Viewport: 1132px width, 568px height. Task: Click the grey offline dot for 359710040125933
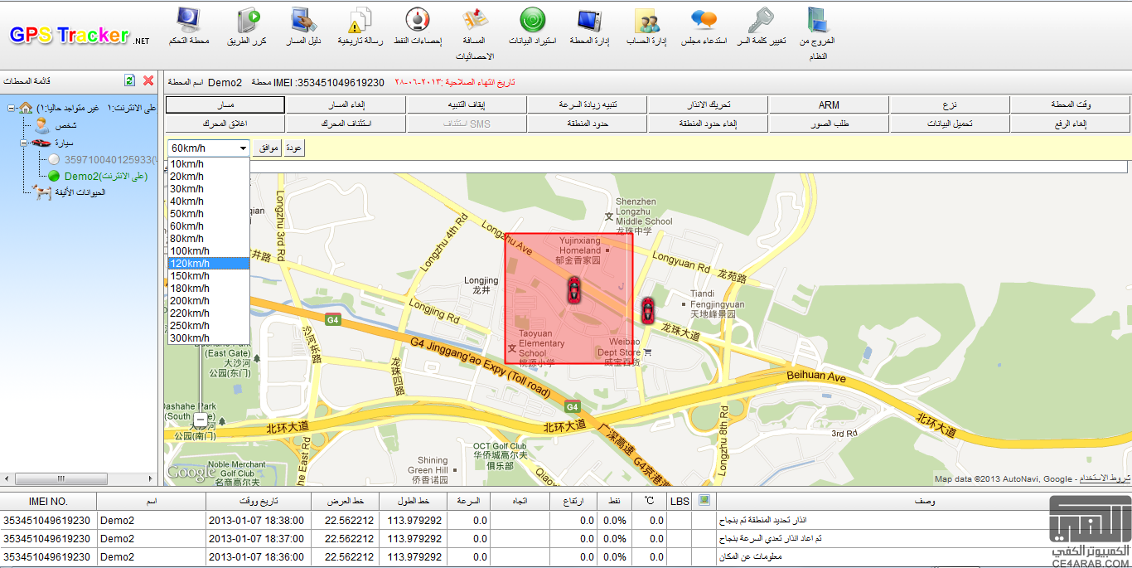(54, 159)
